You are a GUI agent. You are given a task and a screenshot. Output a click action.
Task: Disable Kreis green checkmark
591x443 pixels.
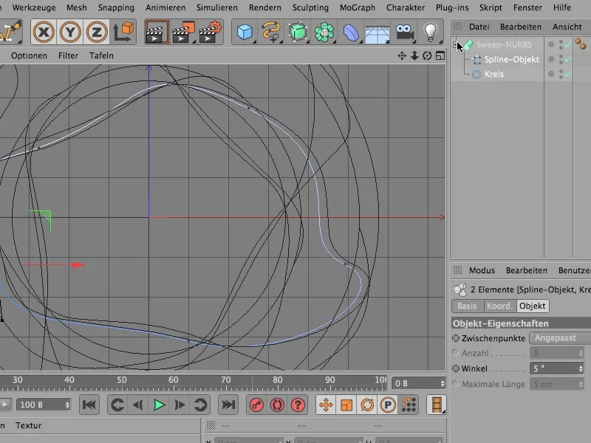pyautogui.click(x=568, y=74)
